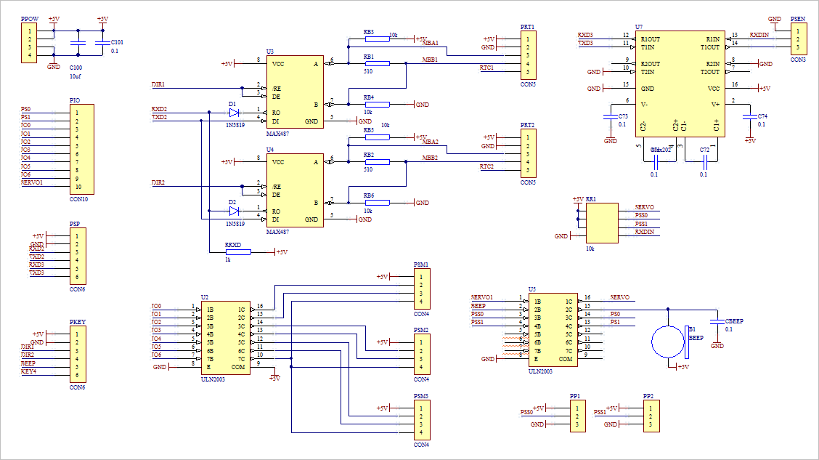Viewport: 819px width, 460px height.
Task: Click capacitor C73 near V- pin
Action: [610, 116]
